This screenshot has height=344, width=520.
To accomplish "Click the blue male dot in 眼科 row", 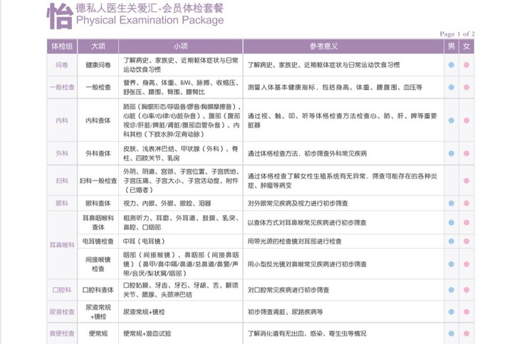I will [x=451, y=203].
